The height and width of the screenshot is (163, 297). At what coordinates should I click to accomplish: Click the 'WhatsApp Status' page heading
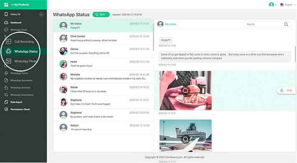(71, 15)
